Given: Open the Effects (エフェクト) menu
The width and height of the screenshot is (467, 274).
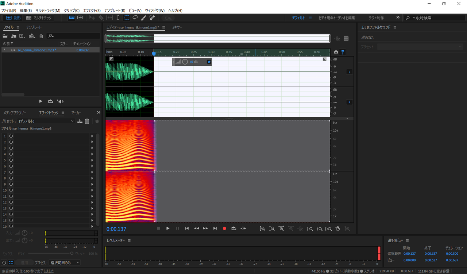Looking at the screenshot, I should (x=92, y=11).
